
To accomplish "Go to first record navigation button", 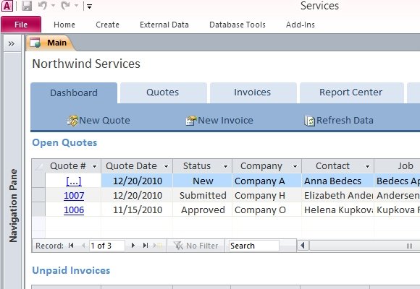I will [x=71, y=246].
